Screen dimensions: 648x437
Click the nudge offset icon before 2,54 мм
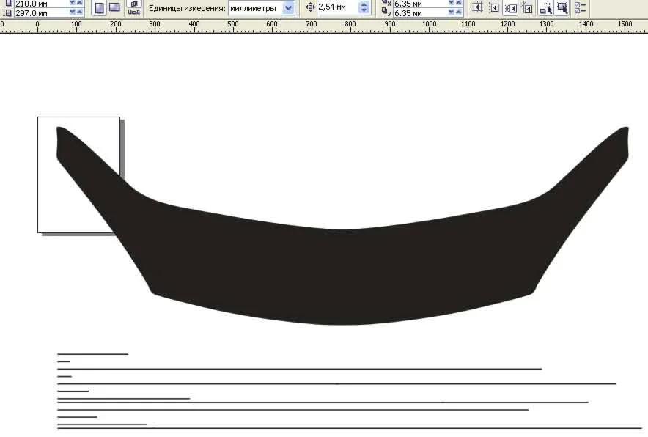coord(309,8)
